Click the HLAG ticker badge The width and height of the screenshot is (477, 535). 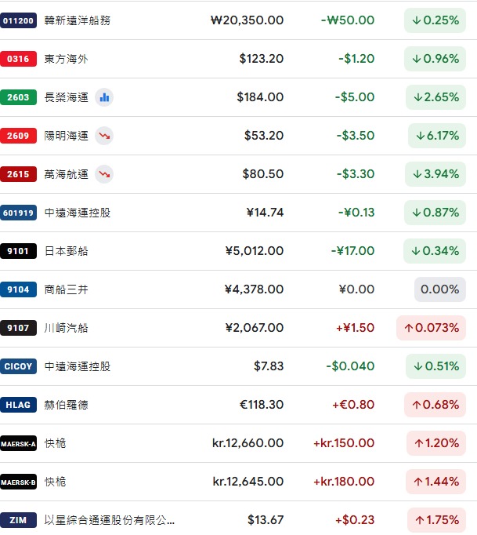[x=18, y=405]
